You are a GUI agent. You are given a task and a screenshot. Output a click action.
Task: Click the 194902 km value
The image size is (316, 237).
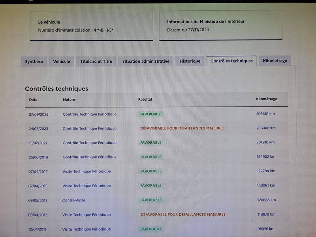tap(266, 156)
